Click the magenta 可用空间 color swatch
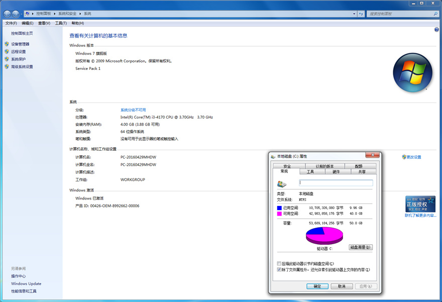This screenshot has height=302, width=442. [x=279, y=214]
